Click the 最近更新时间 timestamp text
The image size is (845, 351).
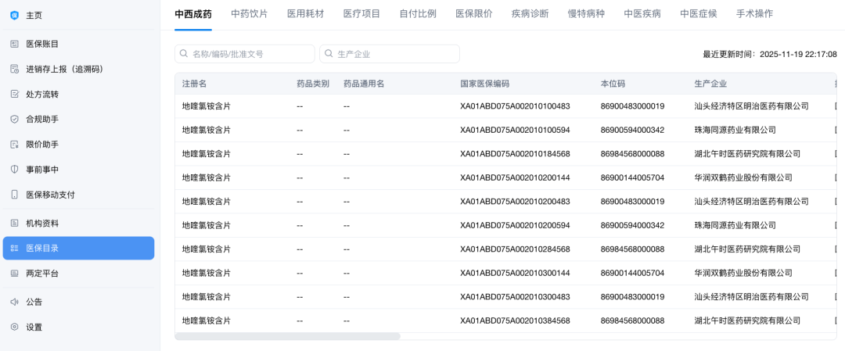[770, 54]
